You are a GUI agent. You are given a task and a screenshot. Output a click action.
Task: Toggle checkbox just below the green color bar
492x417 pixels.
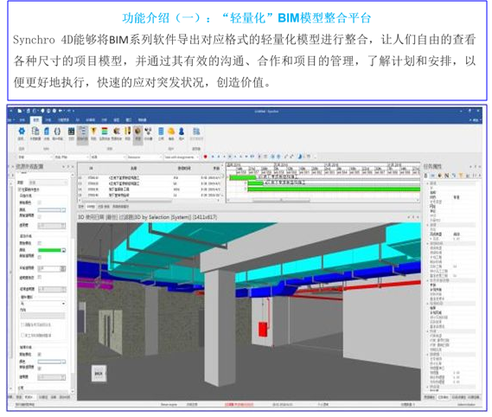[x=40, y=257]
